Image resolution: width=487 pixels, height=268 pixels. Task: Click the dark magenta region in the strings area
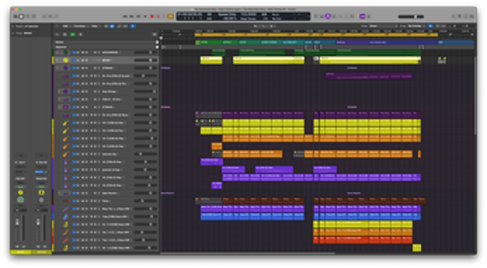point(369,76)
